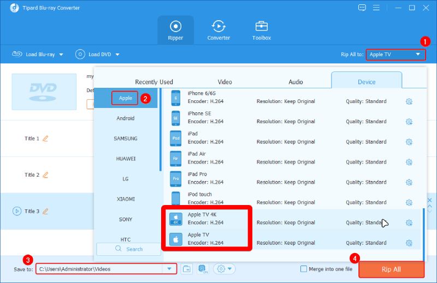Choose the iPad Pro preset name

pyautogui.click(x=197, y=174)
